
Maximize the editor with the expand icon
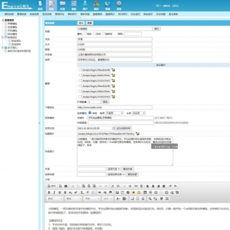pos(167,199)
